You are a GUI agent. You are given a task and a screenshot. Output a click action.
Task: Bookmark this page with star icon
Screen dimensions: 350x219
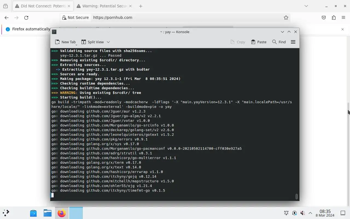coord(286,18)
